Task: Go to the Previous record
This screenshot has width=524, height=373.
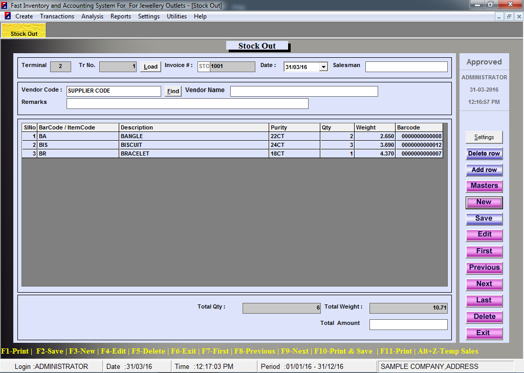Action: click(484, 268)
